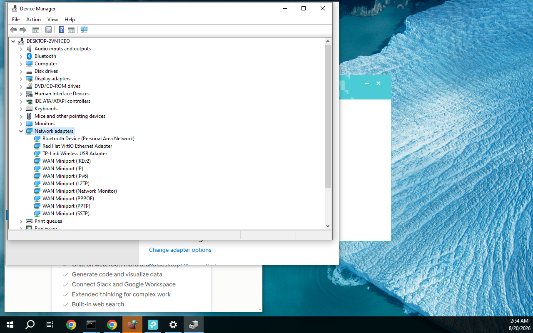Screen dimensions: 533x333
Task: Scan for hardware changes via toolbar icon
Action: (84, 30)
